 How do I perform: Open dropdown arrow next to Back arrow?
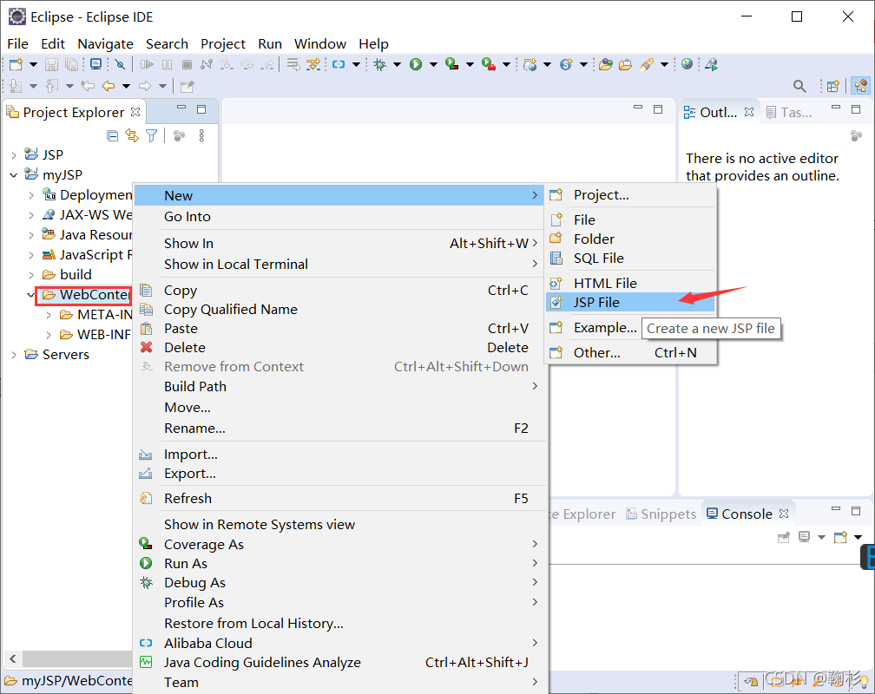pyautogui.click(x=126, y=86)
